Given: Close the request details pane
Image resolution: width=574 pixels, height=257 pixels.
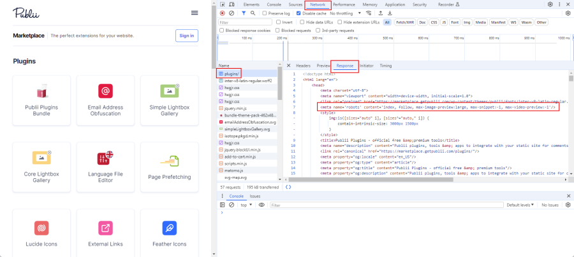Looking at the screenshot, I should point(288,66).
